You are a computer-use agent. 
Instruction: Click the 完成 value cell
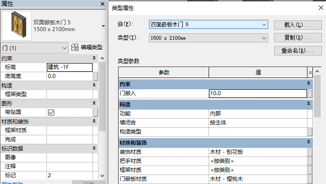pos(70,139)
